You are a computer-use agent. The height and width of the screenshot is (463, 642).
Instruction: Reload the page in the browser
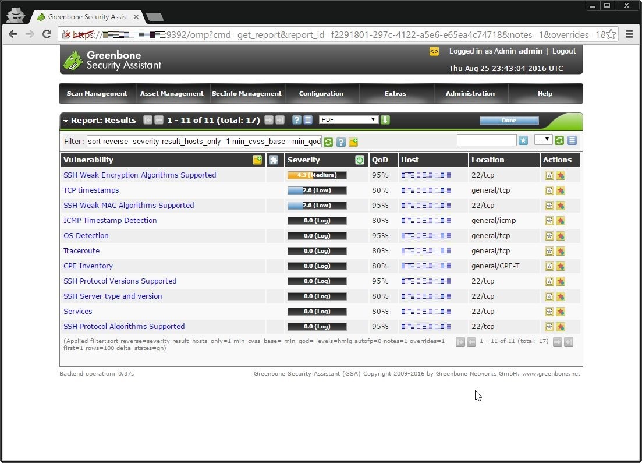coord(47,34)
